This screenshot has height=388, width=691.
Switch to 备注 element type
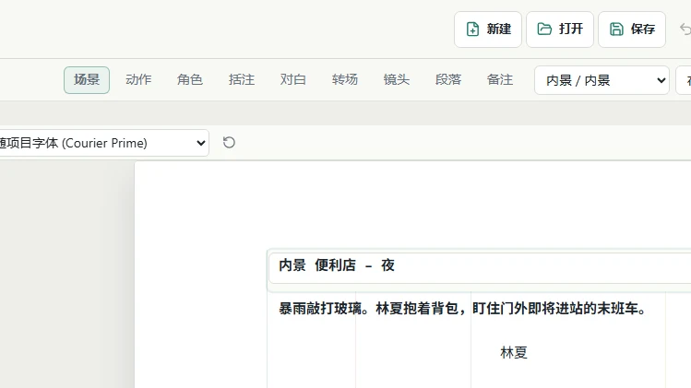499,79
